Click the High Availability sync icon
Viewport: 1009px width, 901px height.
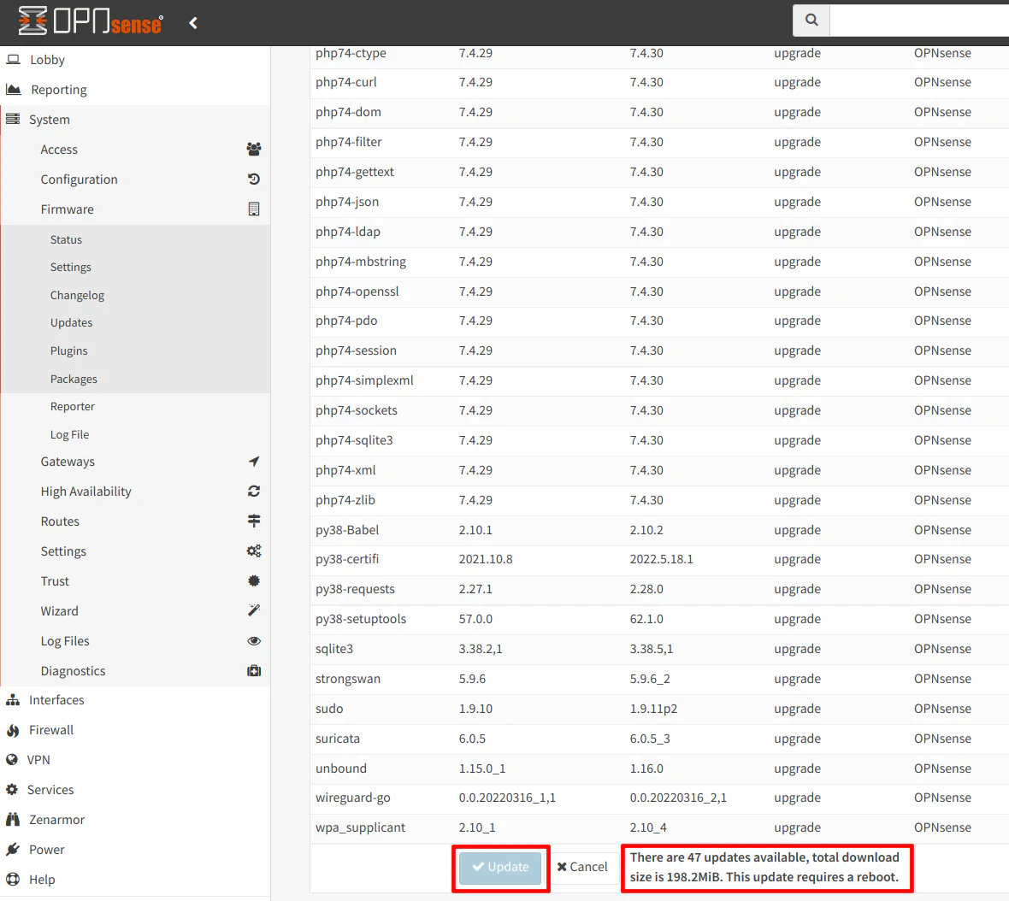[254, 492]
